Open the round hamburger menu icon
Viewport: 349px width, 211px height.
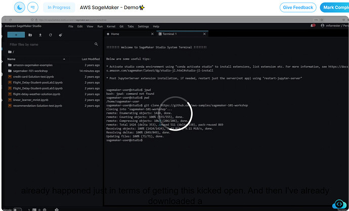(33, 8)
